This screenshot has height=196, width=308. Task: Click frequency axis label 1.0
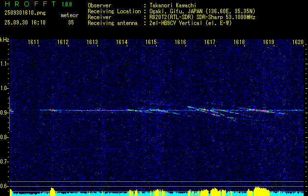coord(4,88)
